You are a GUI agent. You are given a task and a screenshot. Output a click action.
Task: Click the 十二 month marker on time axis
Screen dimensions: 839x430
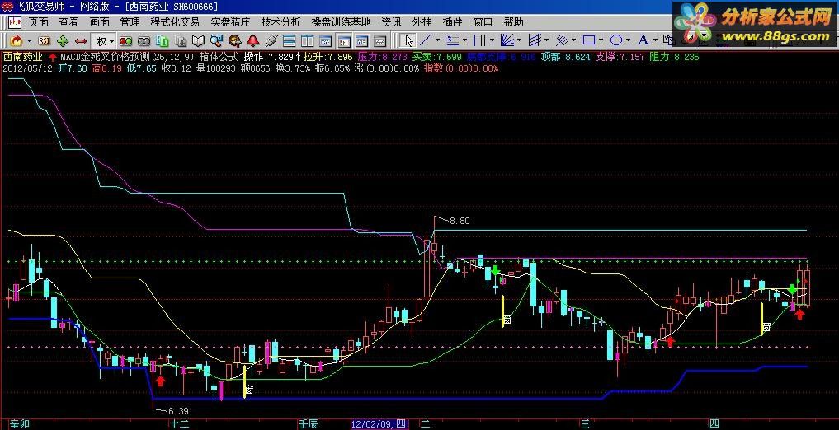click(x=179, y=424)
